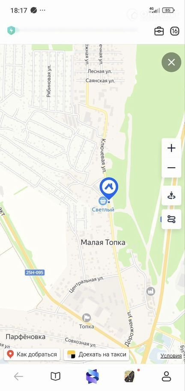185x391 pixels.
Task: Go back using bottom arrow
Action: 18,376
